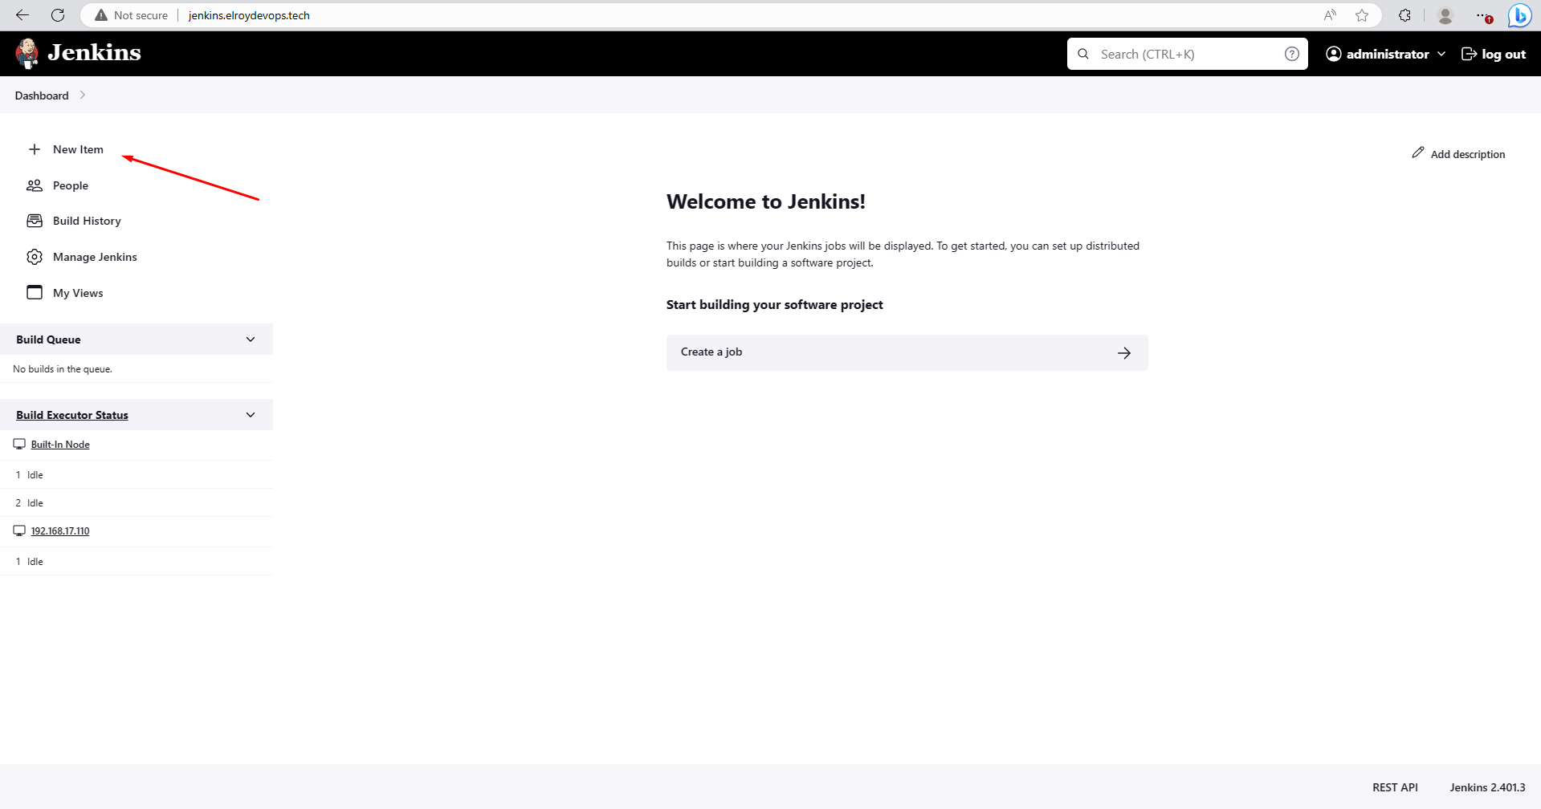Click the browser address bar URL
The height and width of the screenshot is (809, 1541).
249,15
